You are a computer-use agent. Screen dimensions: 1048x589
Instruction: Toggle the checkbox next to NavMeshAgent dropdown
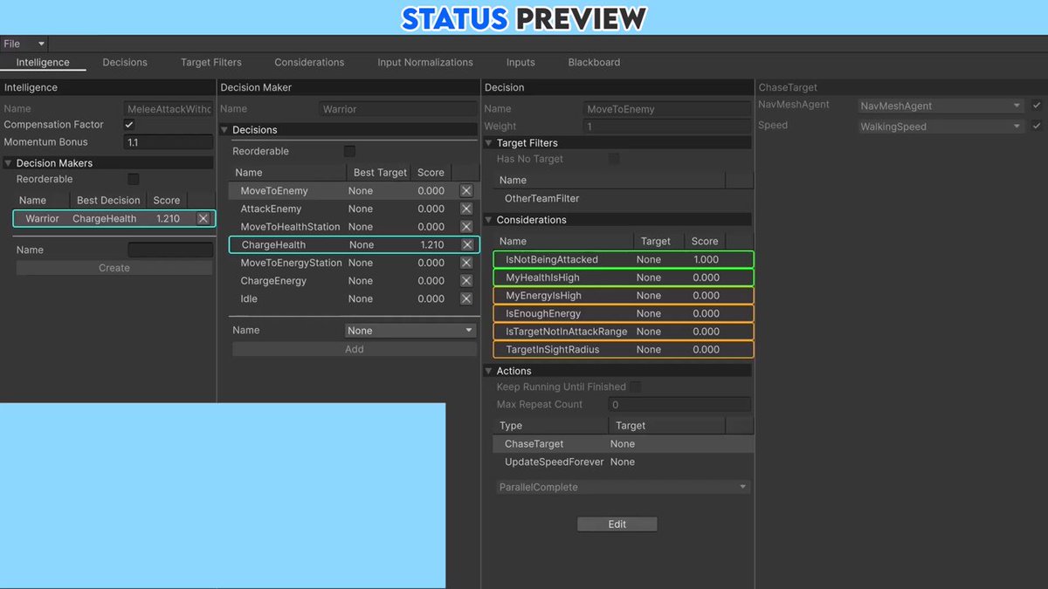tap(1037, 106)
